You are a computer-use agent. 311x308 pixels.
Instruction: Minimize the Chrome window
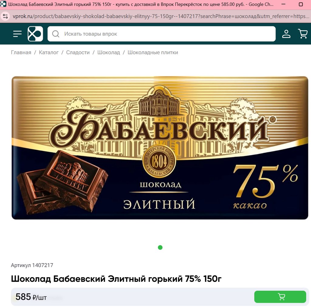click(x=284, y=4)
